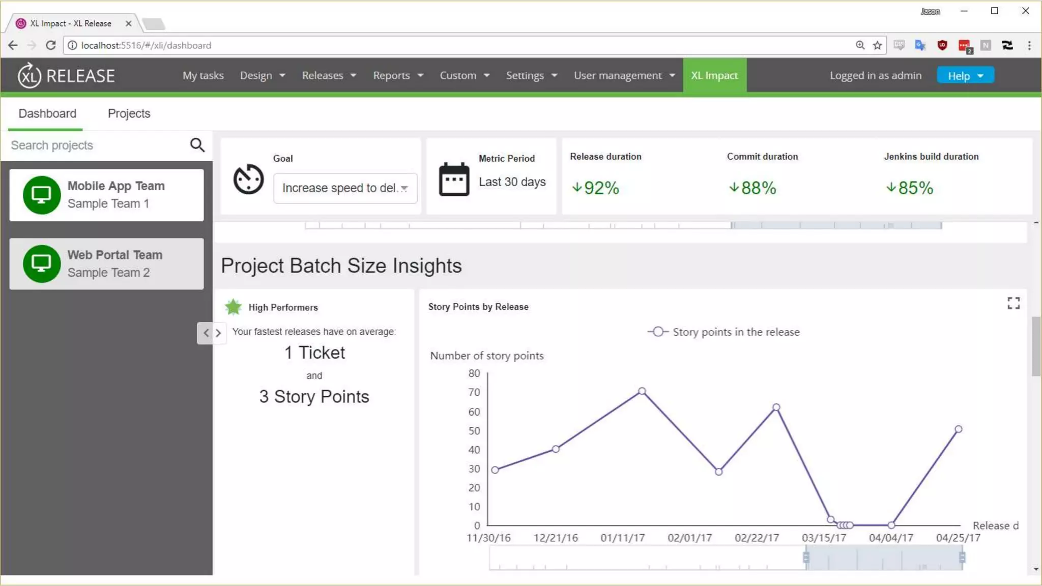The image size is (1042, 586).
Task: Click the Mobile App Team monitor icon
Action: [41, 195]
